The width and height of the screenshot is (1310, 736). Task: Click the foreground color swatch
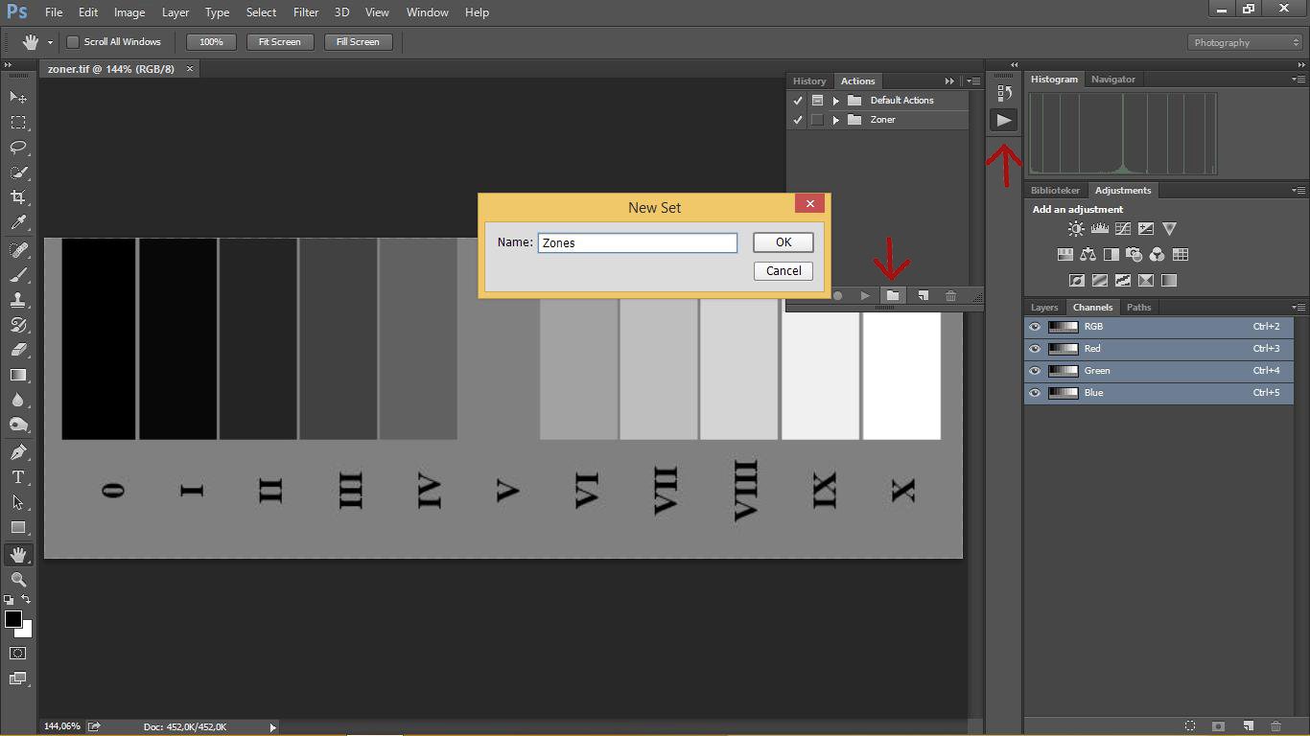13,619
